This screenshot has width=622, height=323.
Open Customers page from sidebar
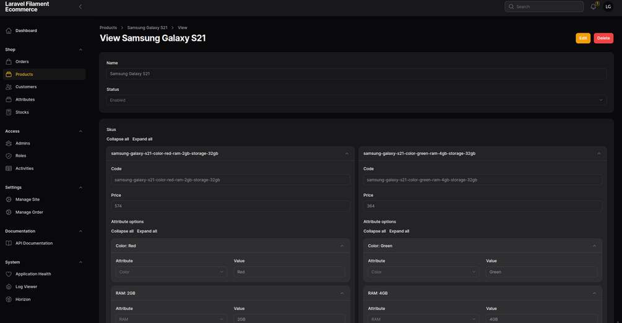[45, 86]
